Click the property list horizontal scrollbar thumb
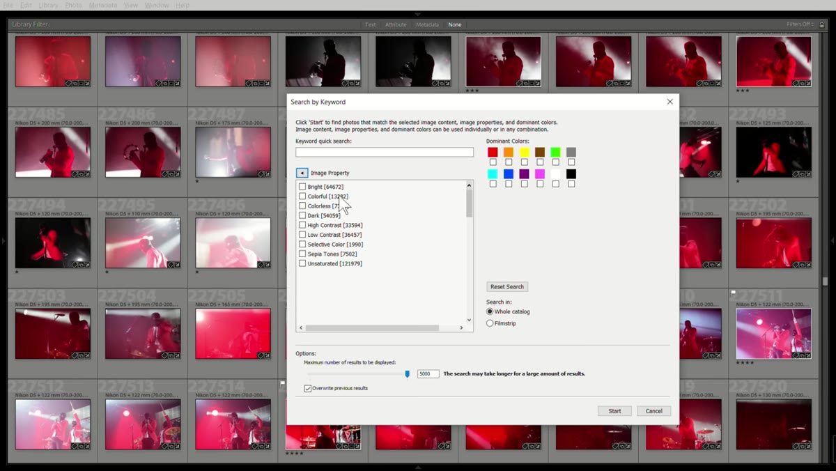 (372, 327)
